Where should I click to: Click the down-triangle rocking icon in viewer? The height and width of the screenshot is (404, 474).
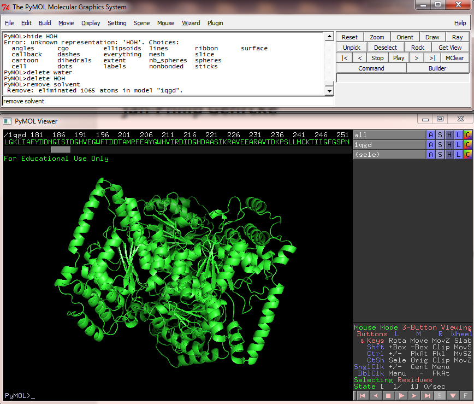tap(453, 396)
